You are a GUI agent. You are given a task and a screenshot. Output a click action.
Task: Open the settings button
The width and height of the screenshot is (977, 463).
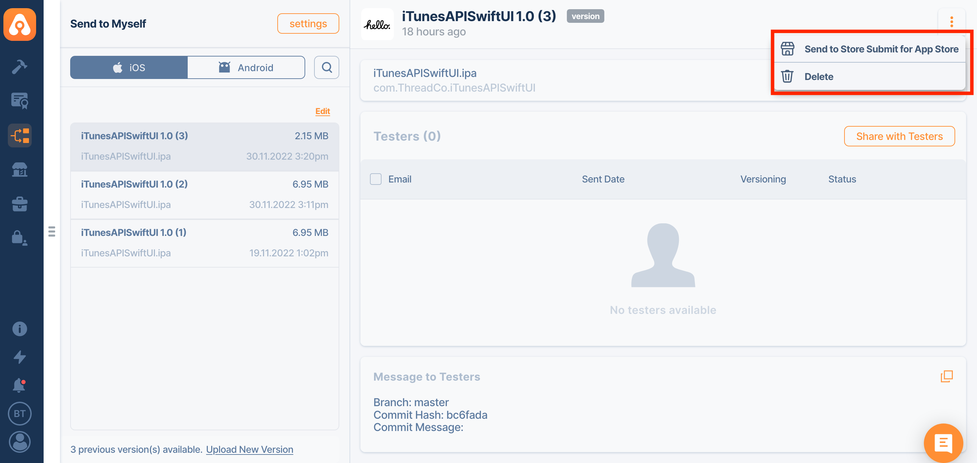308,23
